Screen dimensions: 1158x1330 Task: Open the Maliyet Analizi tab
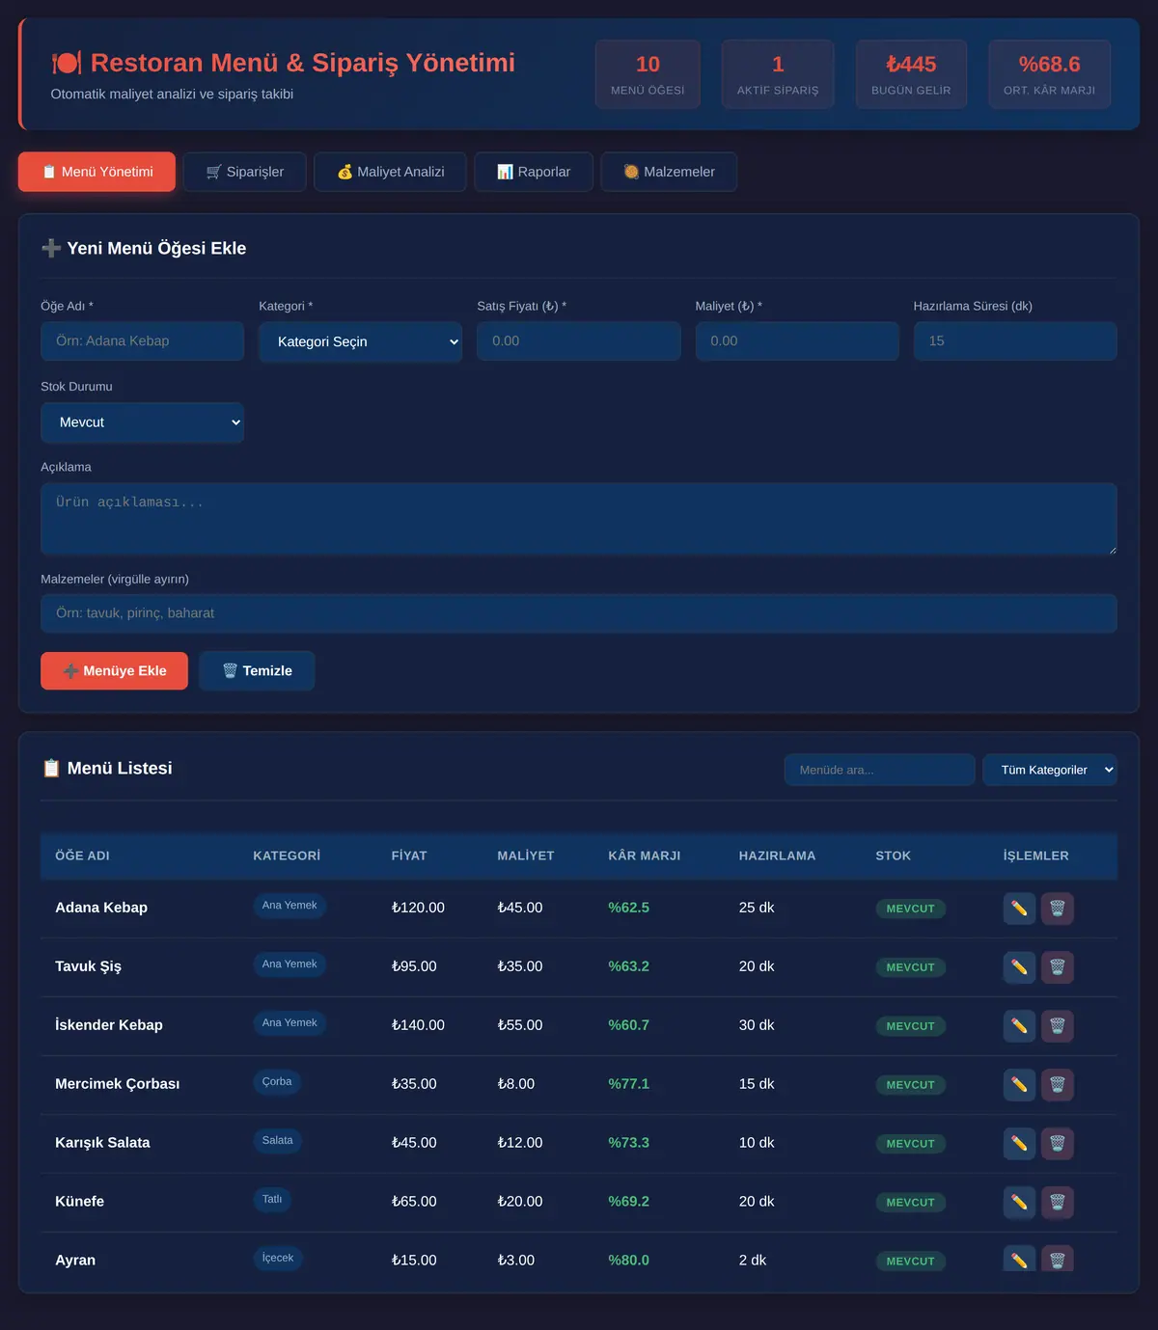(x=390, y=172)
